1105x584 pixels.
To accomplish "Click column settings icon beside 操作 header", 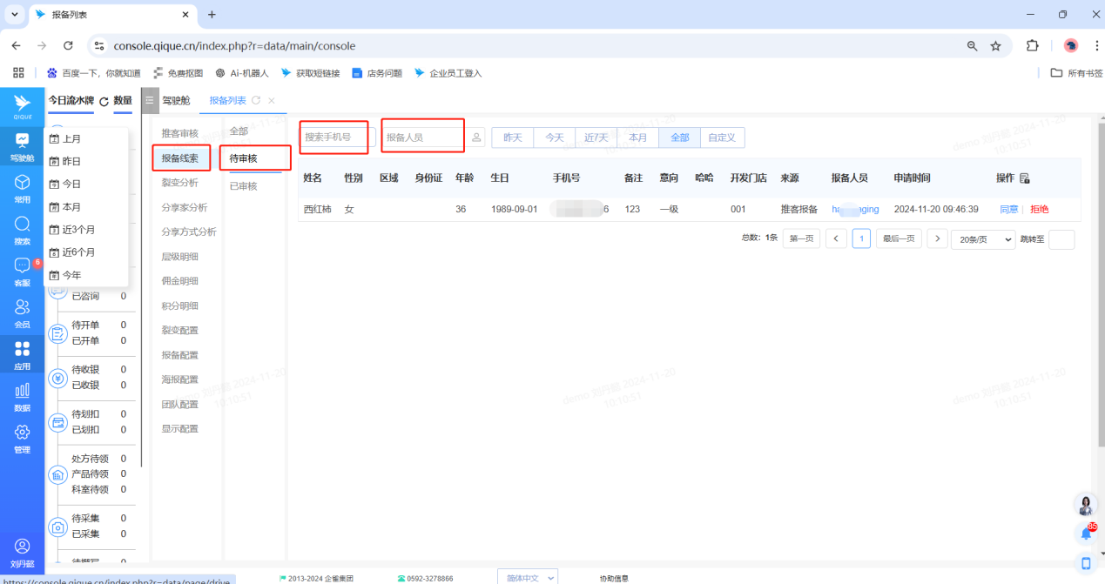I will 1025,178.
